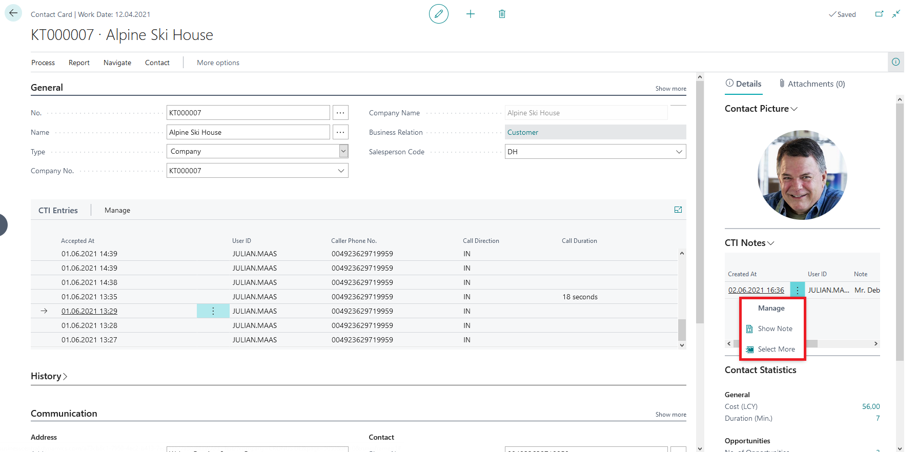
Task: Select the 18 seconds call duration cell
Action: [580, 297]
